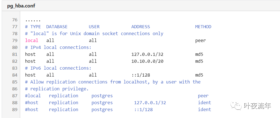Click the 'peer' method on line 79
The height and width of the screenshot is (118, 280).
[200, 41]
